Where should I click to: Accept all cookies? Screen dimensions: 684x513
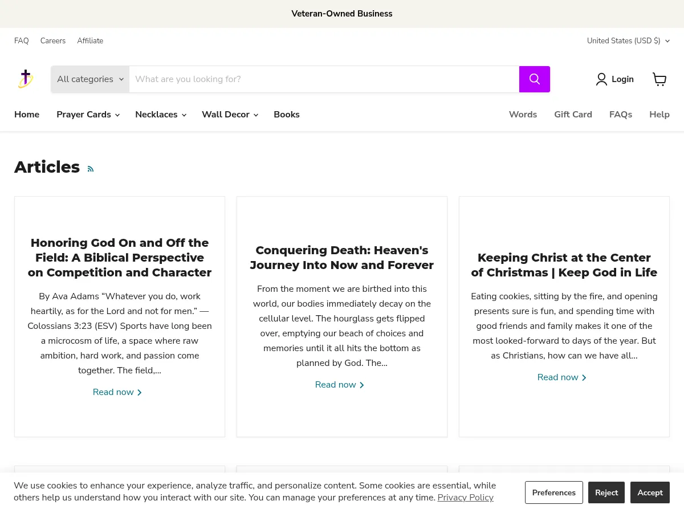650,492
